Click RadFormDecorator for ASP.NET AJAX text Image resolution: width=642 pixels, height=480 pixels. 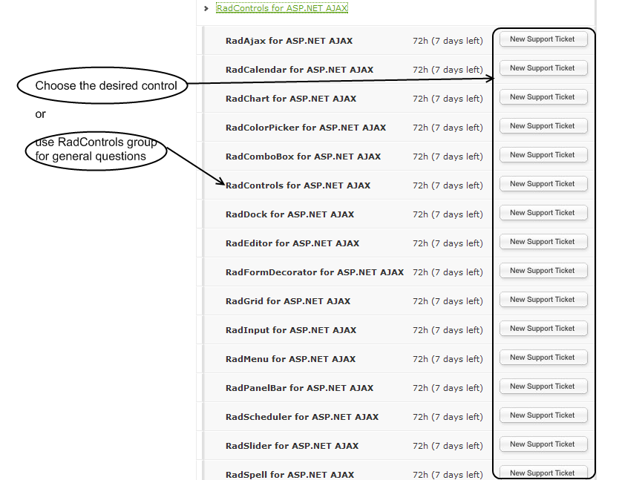click(x=315, y=272)
